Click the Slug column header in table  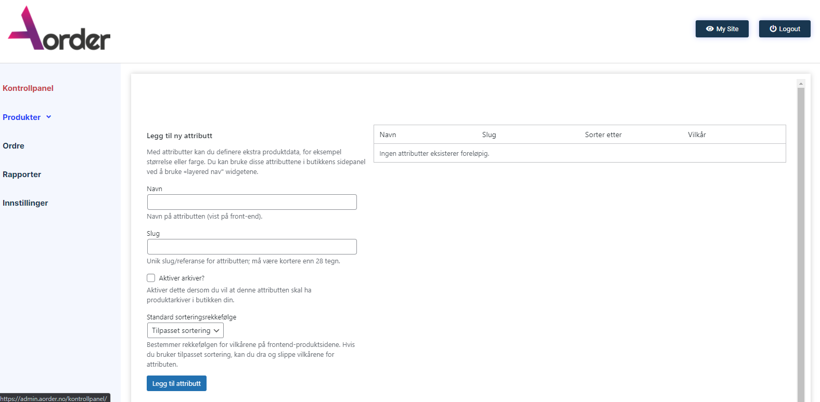(x=489, y=135)
